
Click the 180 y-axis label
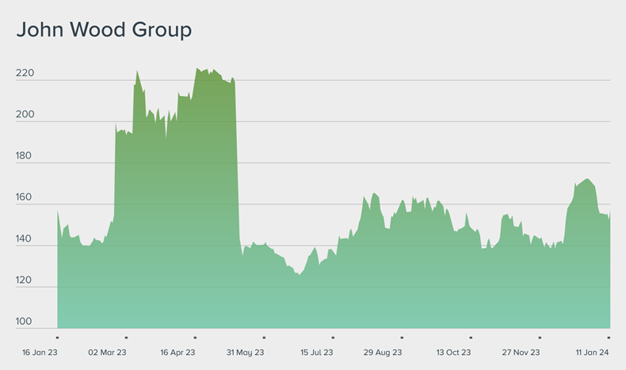click(25, 156)
